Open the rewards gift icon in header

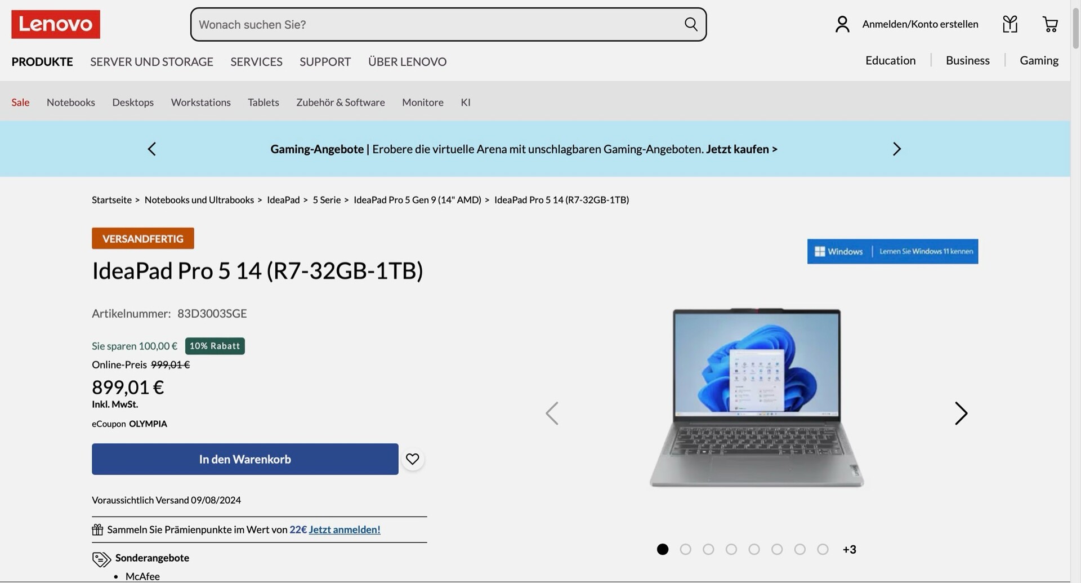pyautogui.click(x=1010, y=24)
